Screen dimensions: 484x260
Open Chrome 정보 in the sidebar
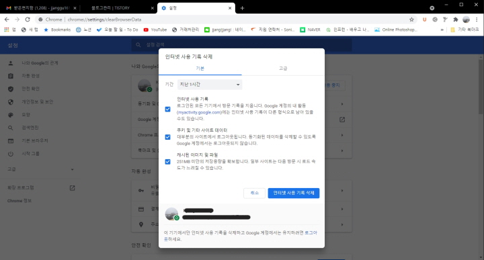coord(19,201)
